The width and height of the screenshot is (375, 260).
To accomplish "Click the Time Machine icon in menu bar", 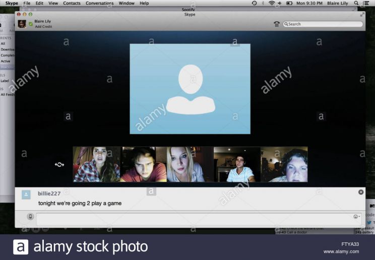I will click(x=254, y=3).
